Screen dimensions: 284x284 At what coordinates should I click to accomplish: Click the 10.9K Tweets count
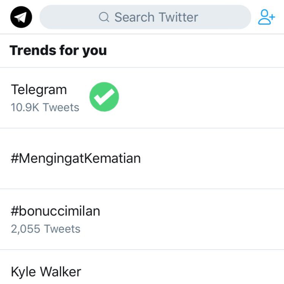pyautogui.click(x=45, y=107)
